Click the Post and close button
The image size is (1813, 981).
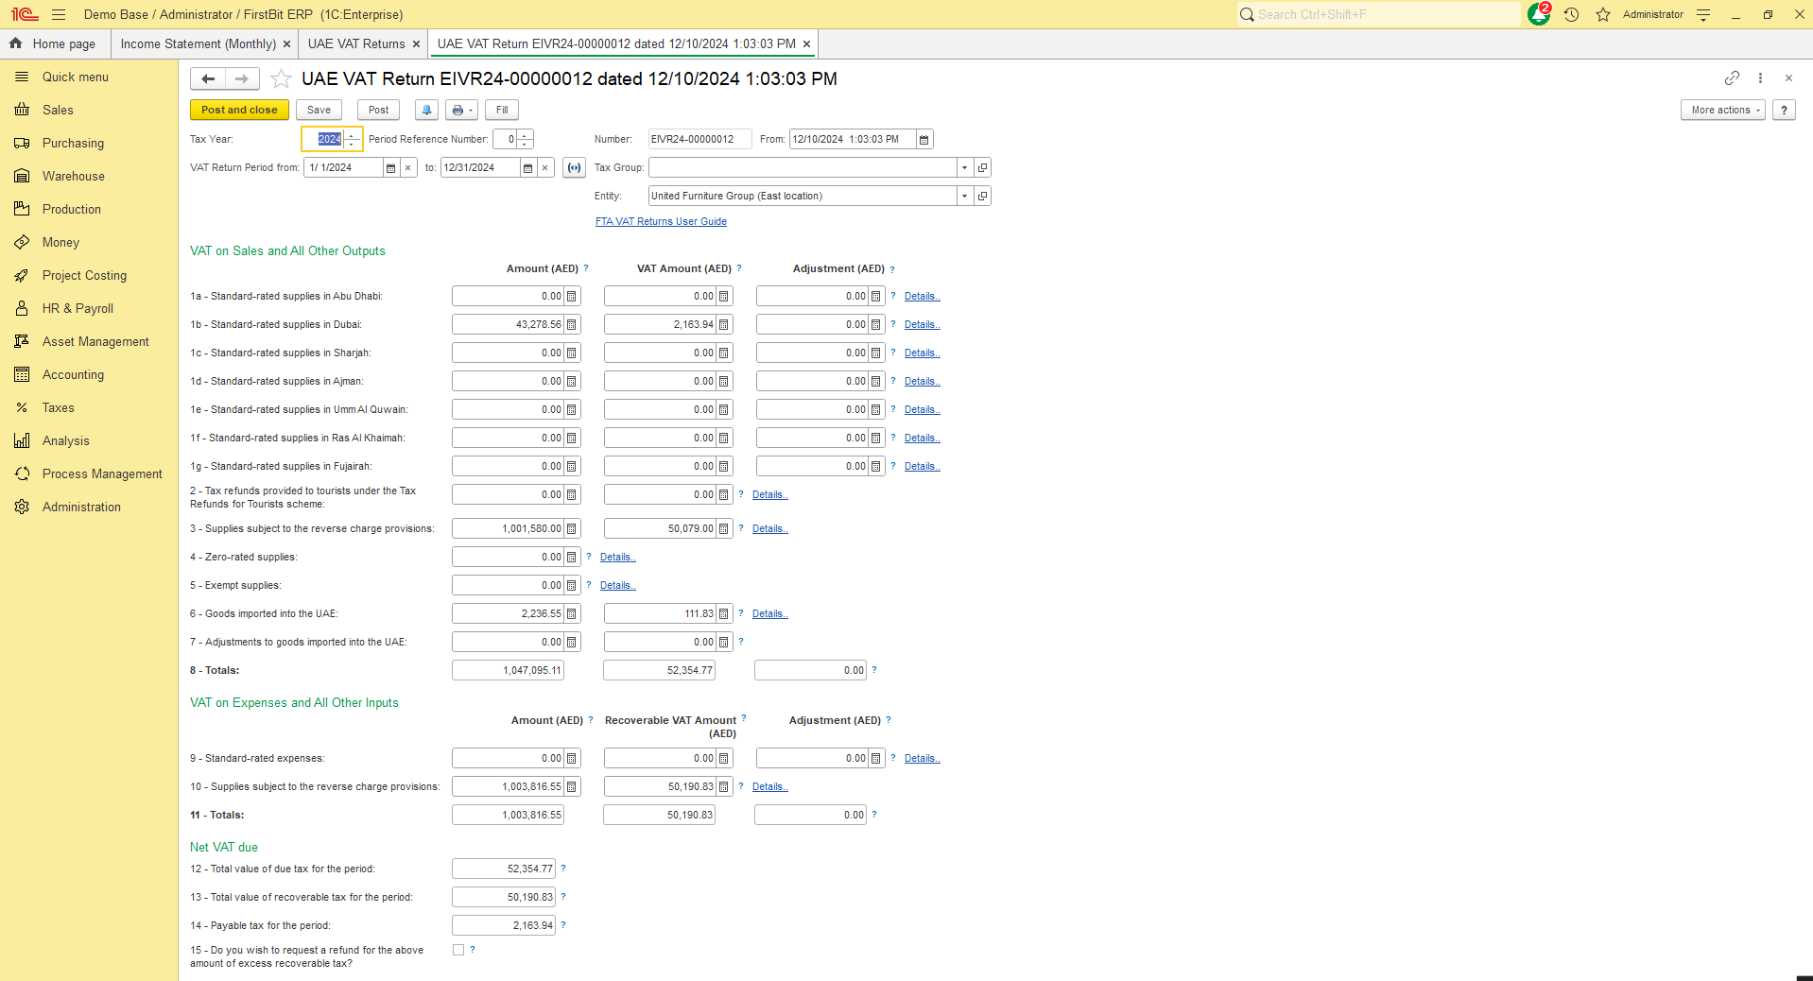tap(239, 111)
